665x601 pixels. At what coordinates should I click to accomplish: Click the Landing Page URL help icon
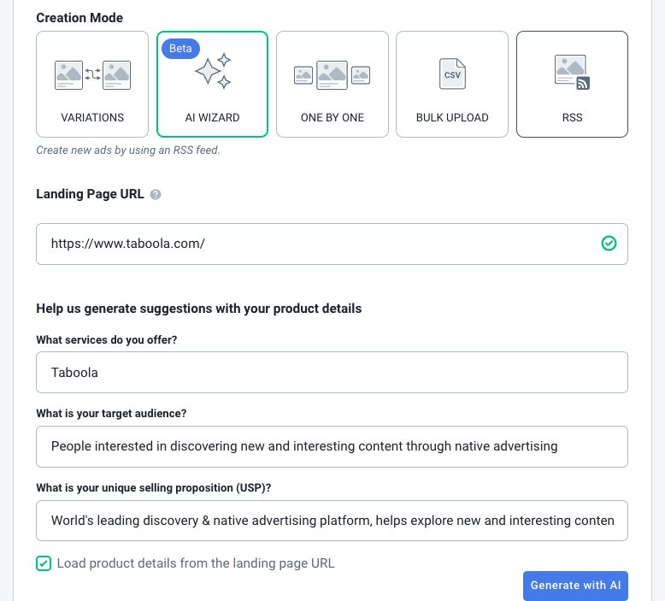pos(156,195)
